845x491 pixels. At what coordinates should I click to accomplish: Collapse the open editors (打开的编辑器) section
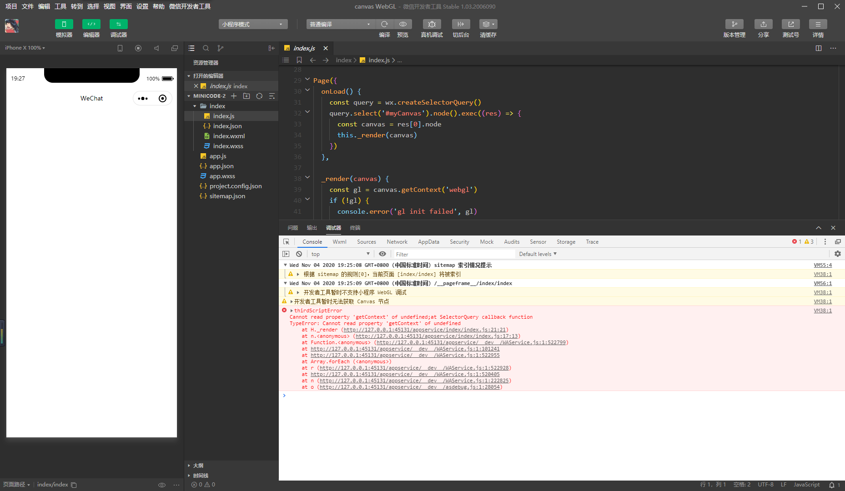click(231, 76)
